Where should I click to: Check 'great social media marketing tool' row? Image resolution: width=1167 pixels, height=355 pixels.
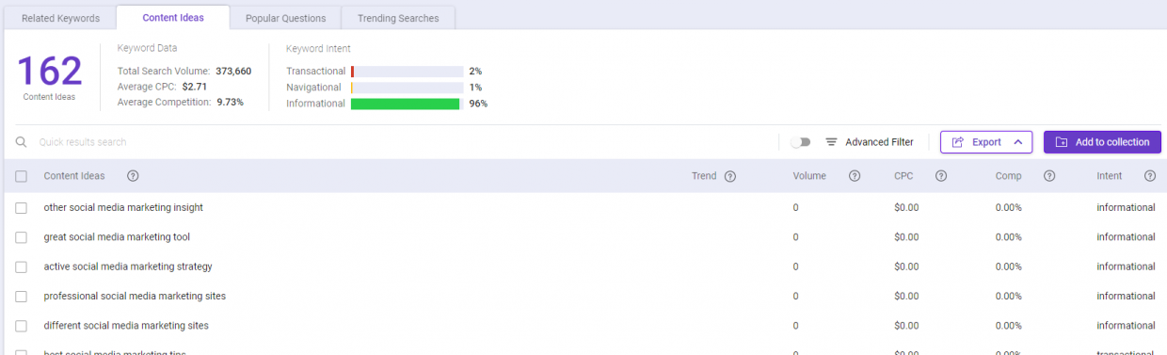pos(22,237)
